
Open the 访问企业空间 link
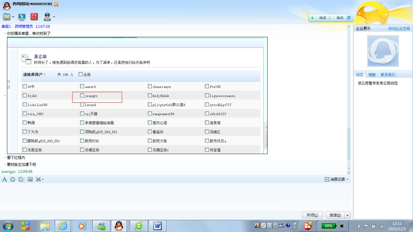point(399,28)
